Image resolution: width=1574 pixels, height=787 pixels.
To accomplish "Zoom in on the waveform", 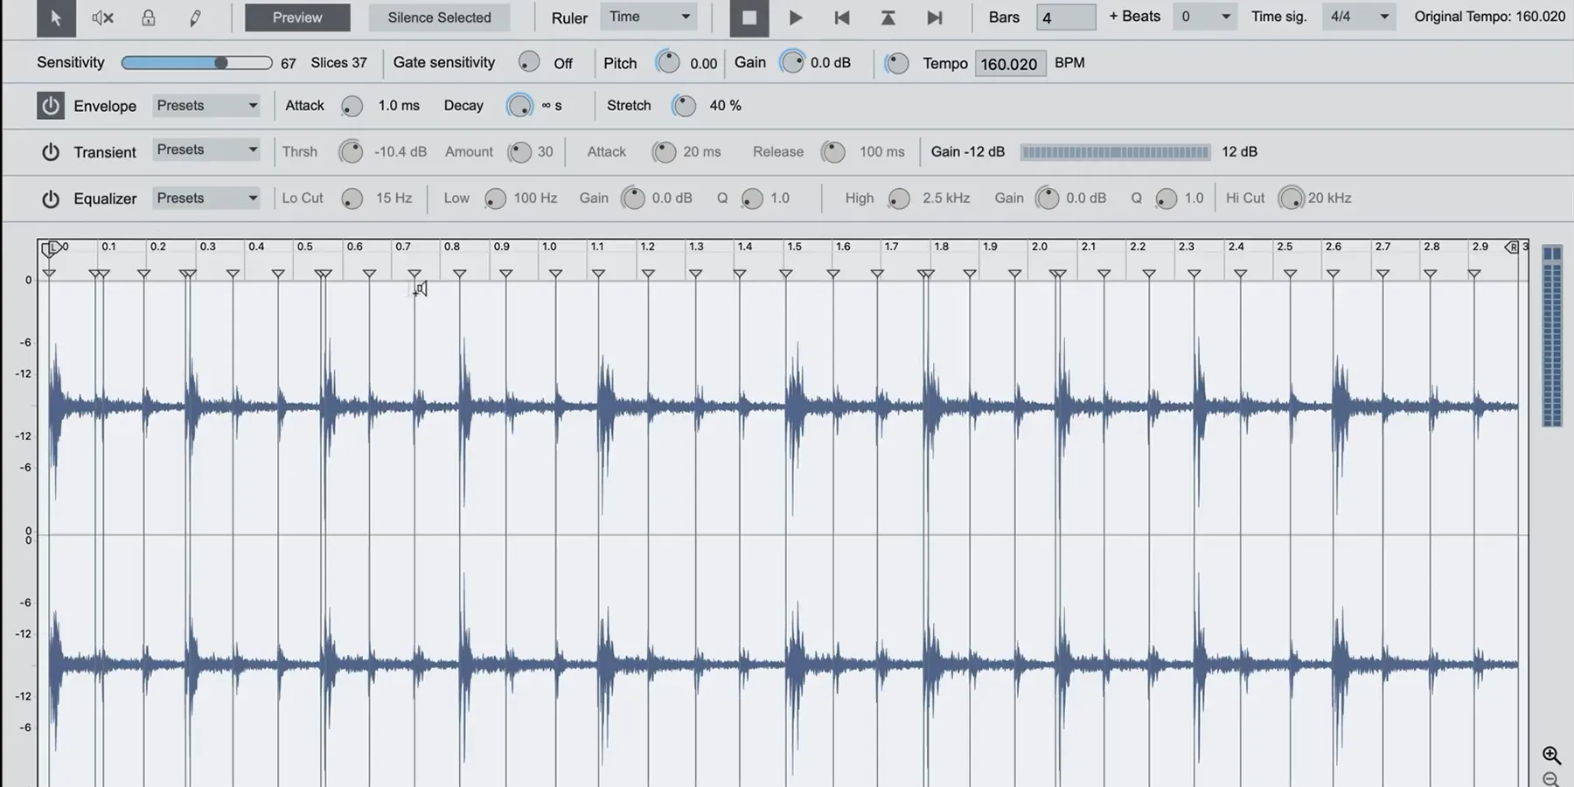I will (x=1551, y=755).
